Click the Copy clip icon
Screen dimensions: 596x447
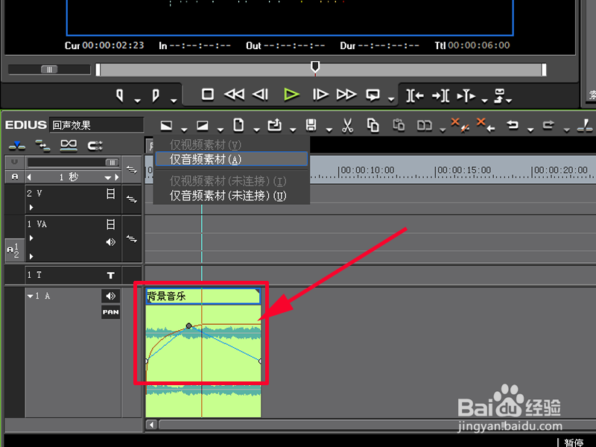tap(372, 125)
